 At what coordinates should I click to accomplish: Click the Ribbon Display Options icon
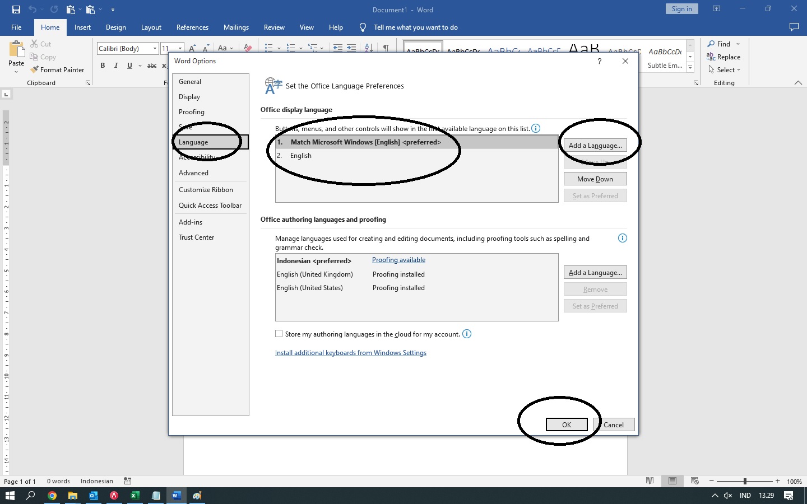716,9
